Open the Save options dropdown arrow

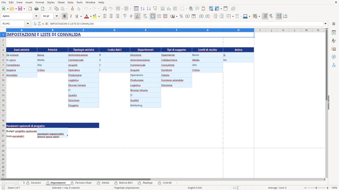coord(24,9)
